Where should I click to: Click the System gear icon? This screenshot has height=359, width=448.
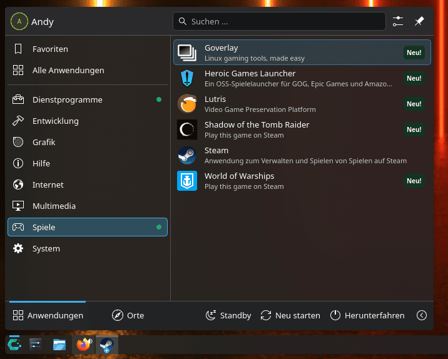click(x=18, y=248)
